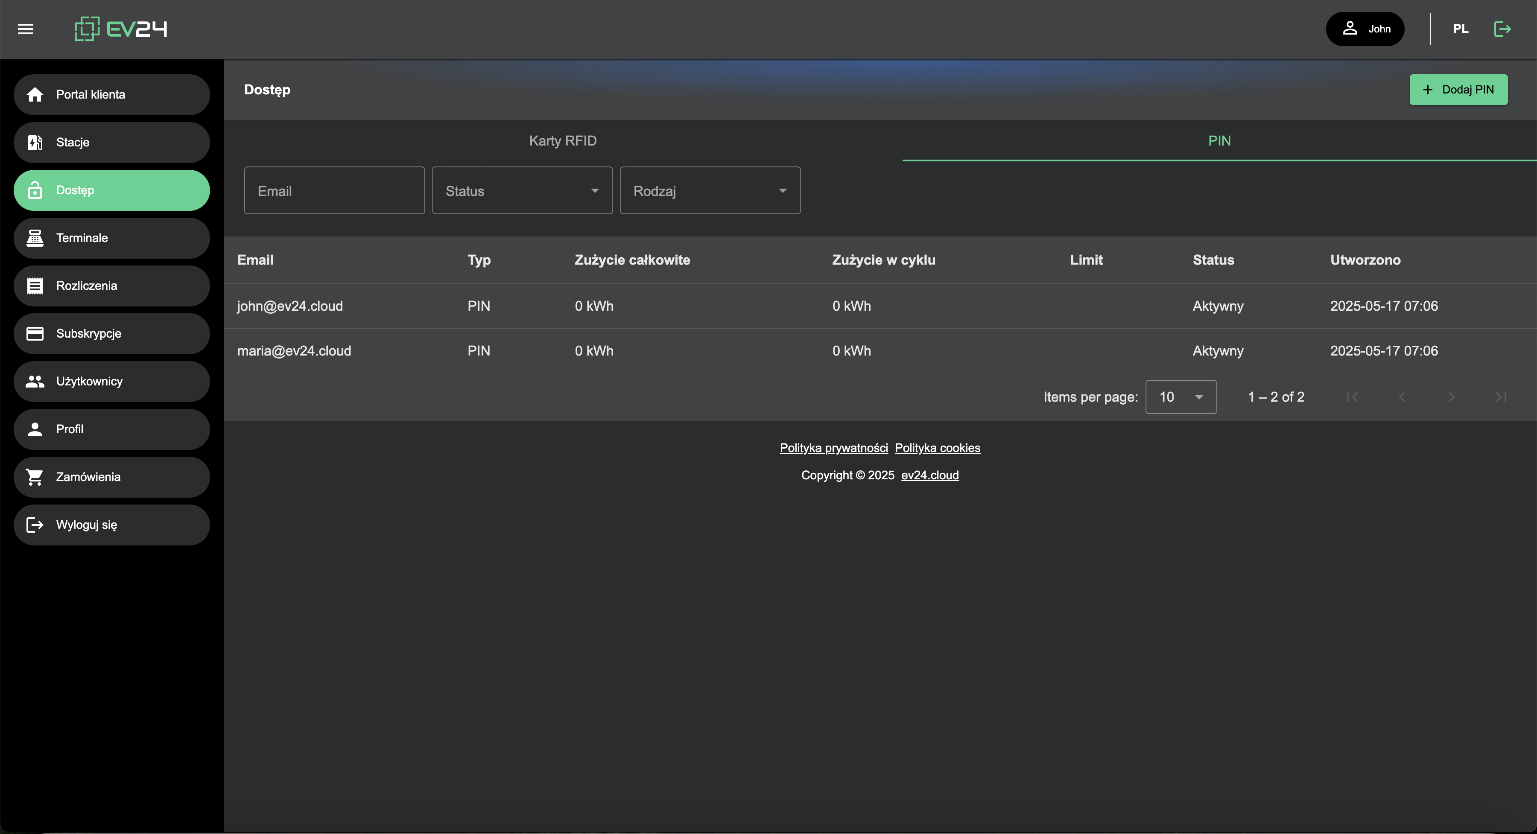
Task: Open Rozliczenia billing sidebar item
Action: click(111, 286)
